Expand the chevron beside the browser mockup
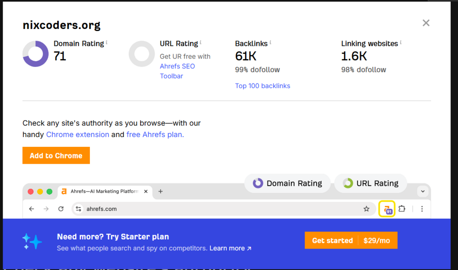 pyautogui.click(x=422, y=191)
